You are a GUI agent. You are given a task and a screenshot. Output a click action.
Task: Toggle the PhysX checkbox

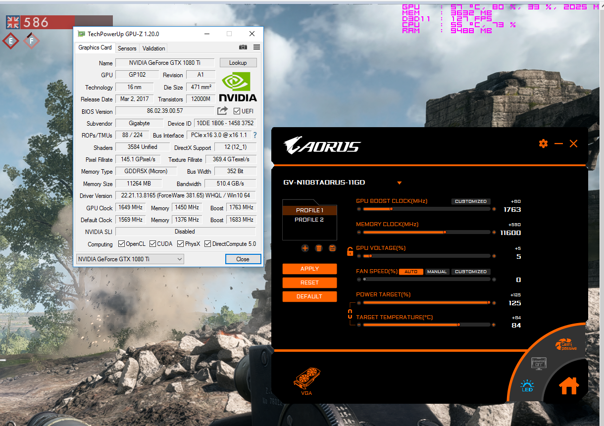click(181, 244)
